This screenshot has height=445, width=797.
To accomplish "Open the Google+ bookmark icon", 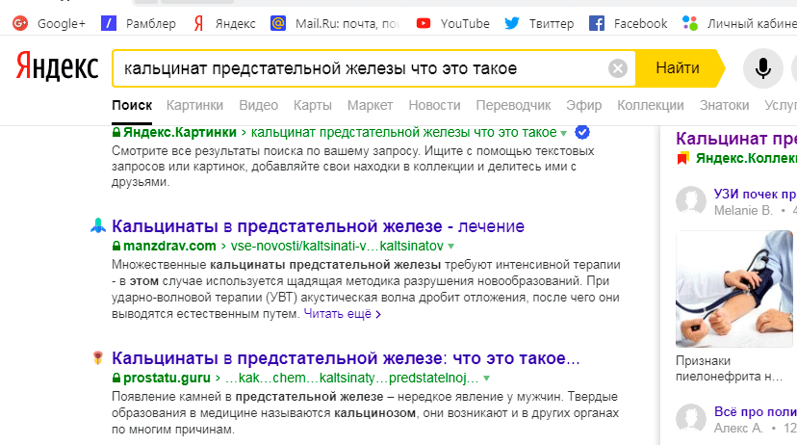I will click(20, 23).
